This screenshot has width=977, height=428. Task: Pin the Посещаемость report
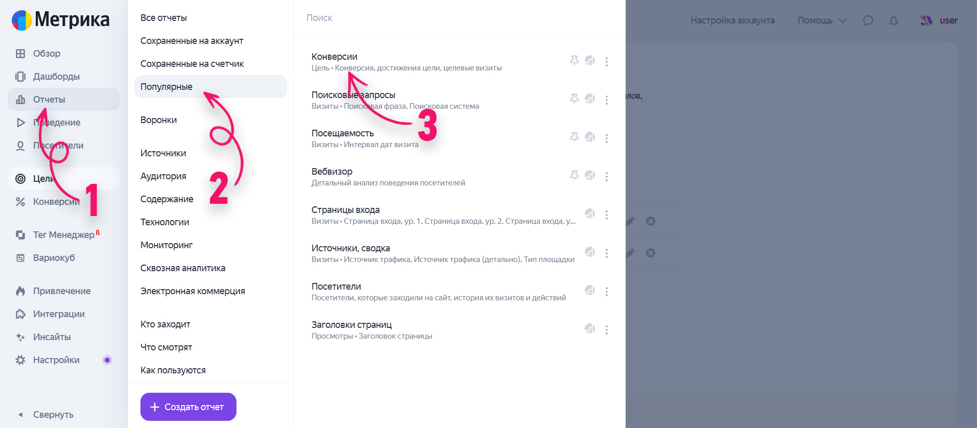click(574, 137)
